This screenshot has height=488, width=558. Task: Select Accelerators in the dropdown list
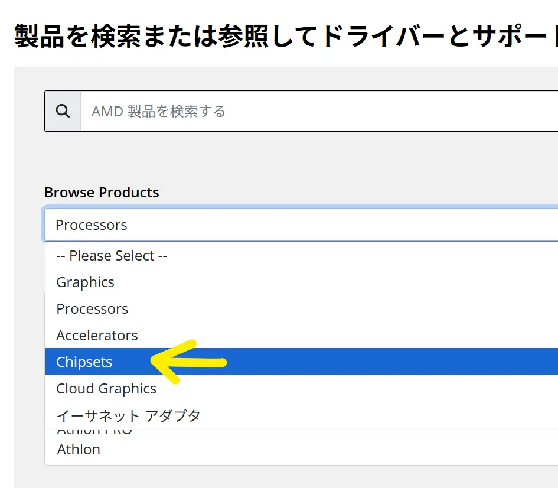tap(97, 336)
